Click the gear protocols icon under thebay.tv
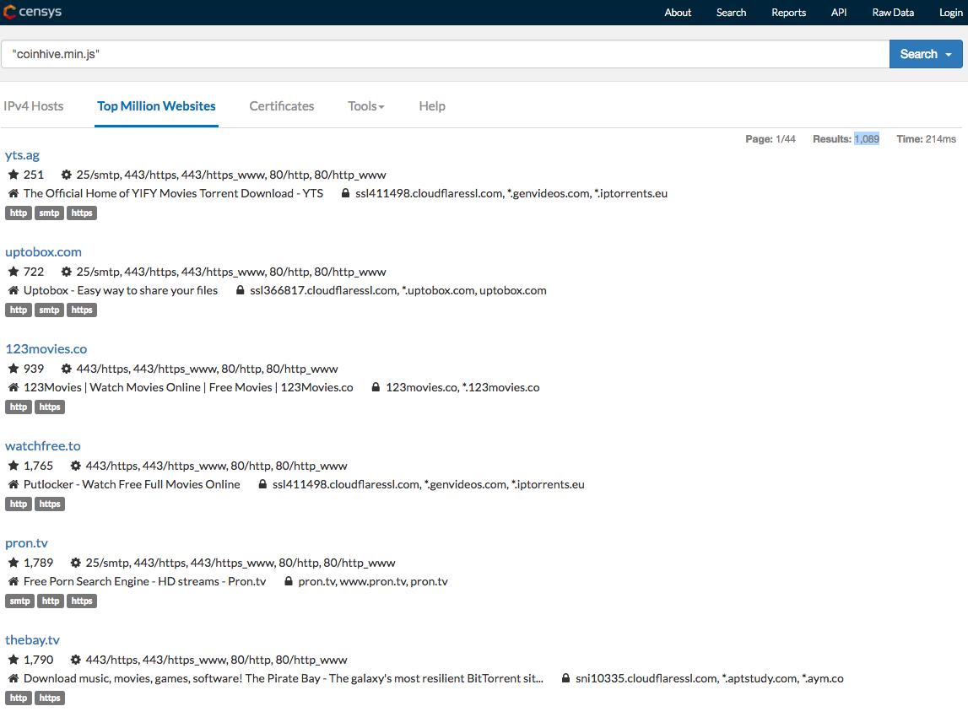 pos(76,660)
